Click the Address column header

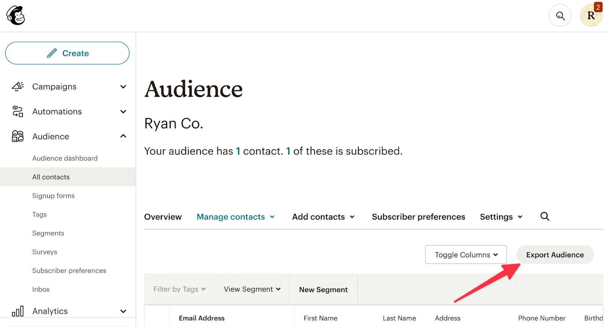click(x=448, y=318)
